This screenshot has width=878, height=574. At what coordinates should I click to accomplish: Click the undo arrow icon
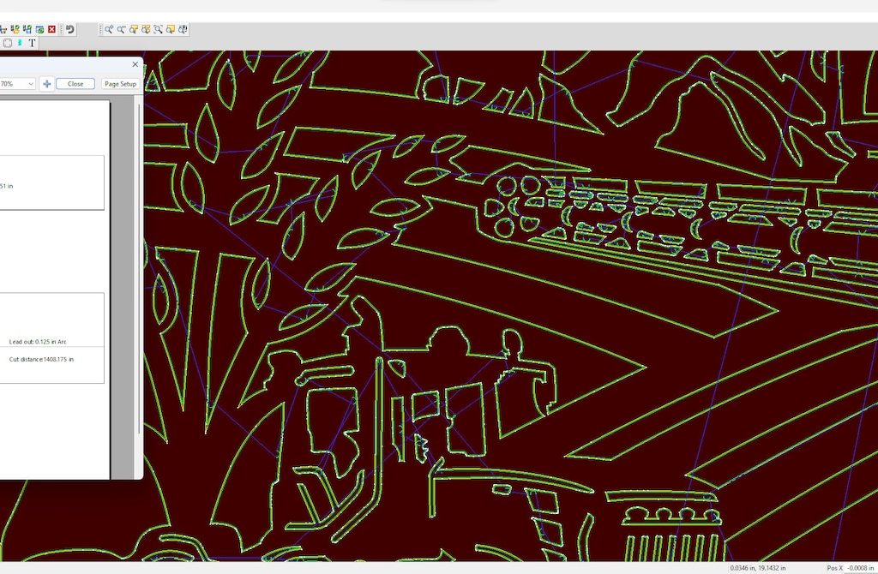[x=70, y=29]
